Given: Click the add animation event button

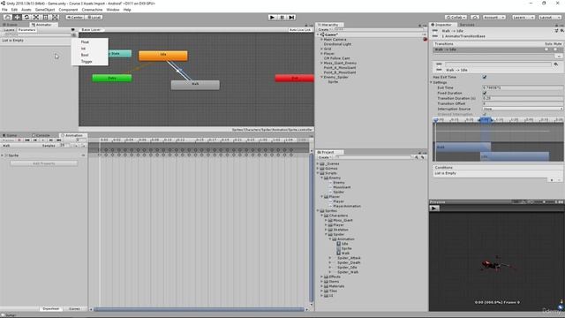Looking at the screenshot, I should click(83, 146).
